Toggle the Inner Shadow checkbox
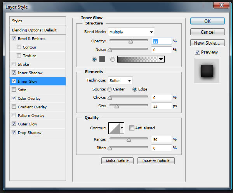 pyautogui.click(x=14, y=73)
